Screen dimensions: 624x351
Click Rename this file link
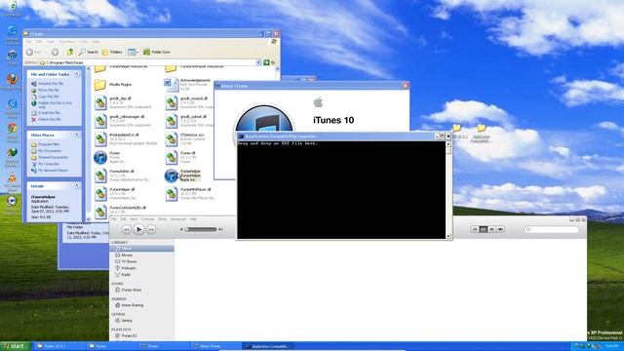[x=48, y=84]
